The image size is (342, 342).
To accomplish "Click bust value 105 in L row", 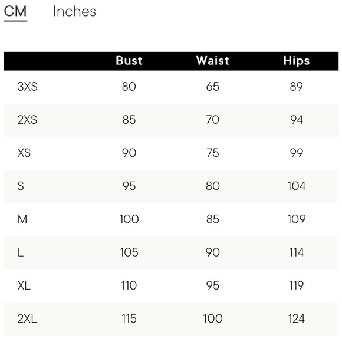I will click(x=129, y=252).
